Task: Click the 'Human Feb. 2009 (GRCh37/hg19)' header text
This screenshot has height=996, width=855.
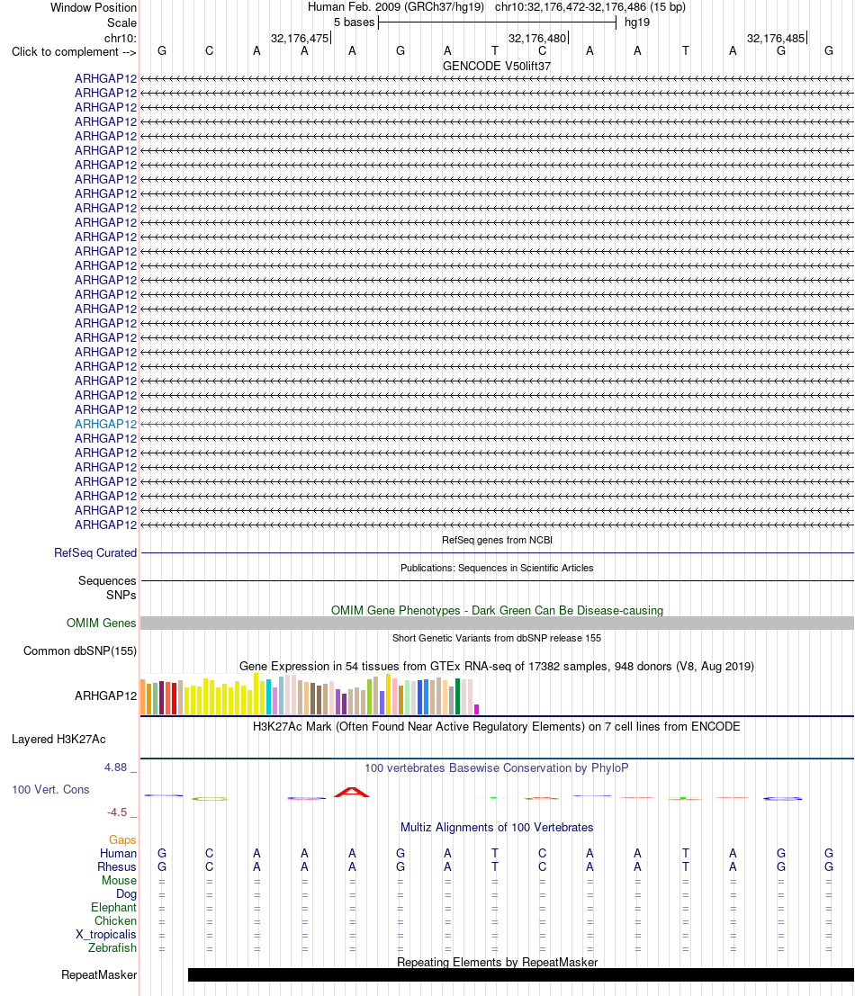Action: point(396,7)
